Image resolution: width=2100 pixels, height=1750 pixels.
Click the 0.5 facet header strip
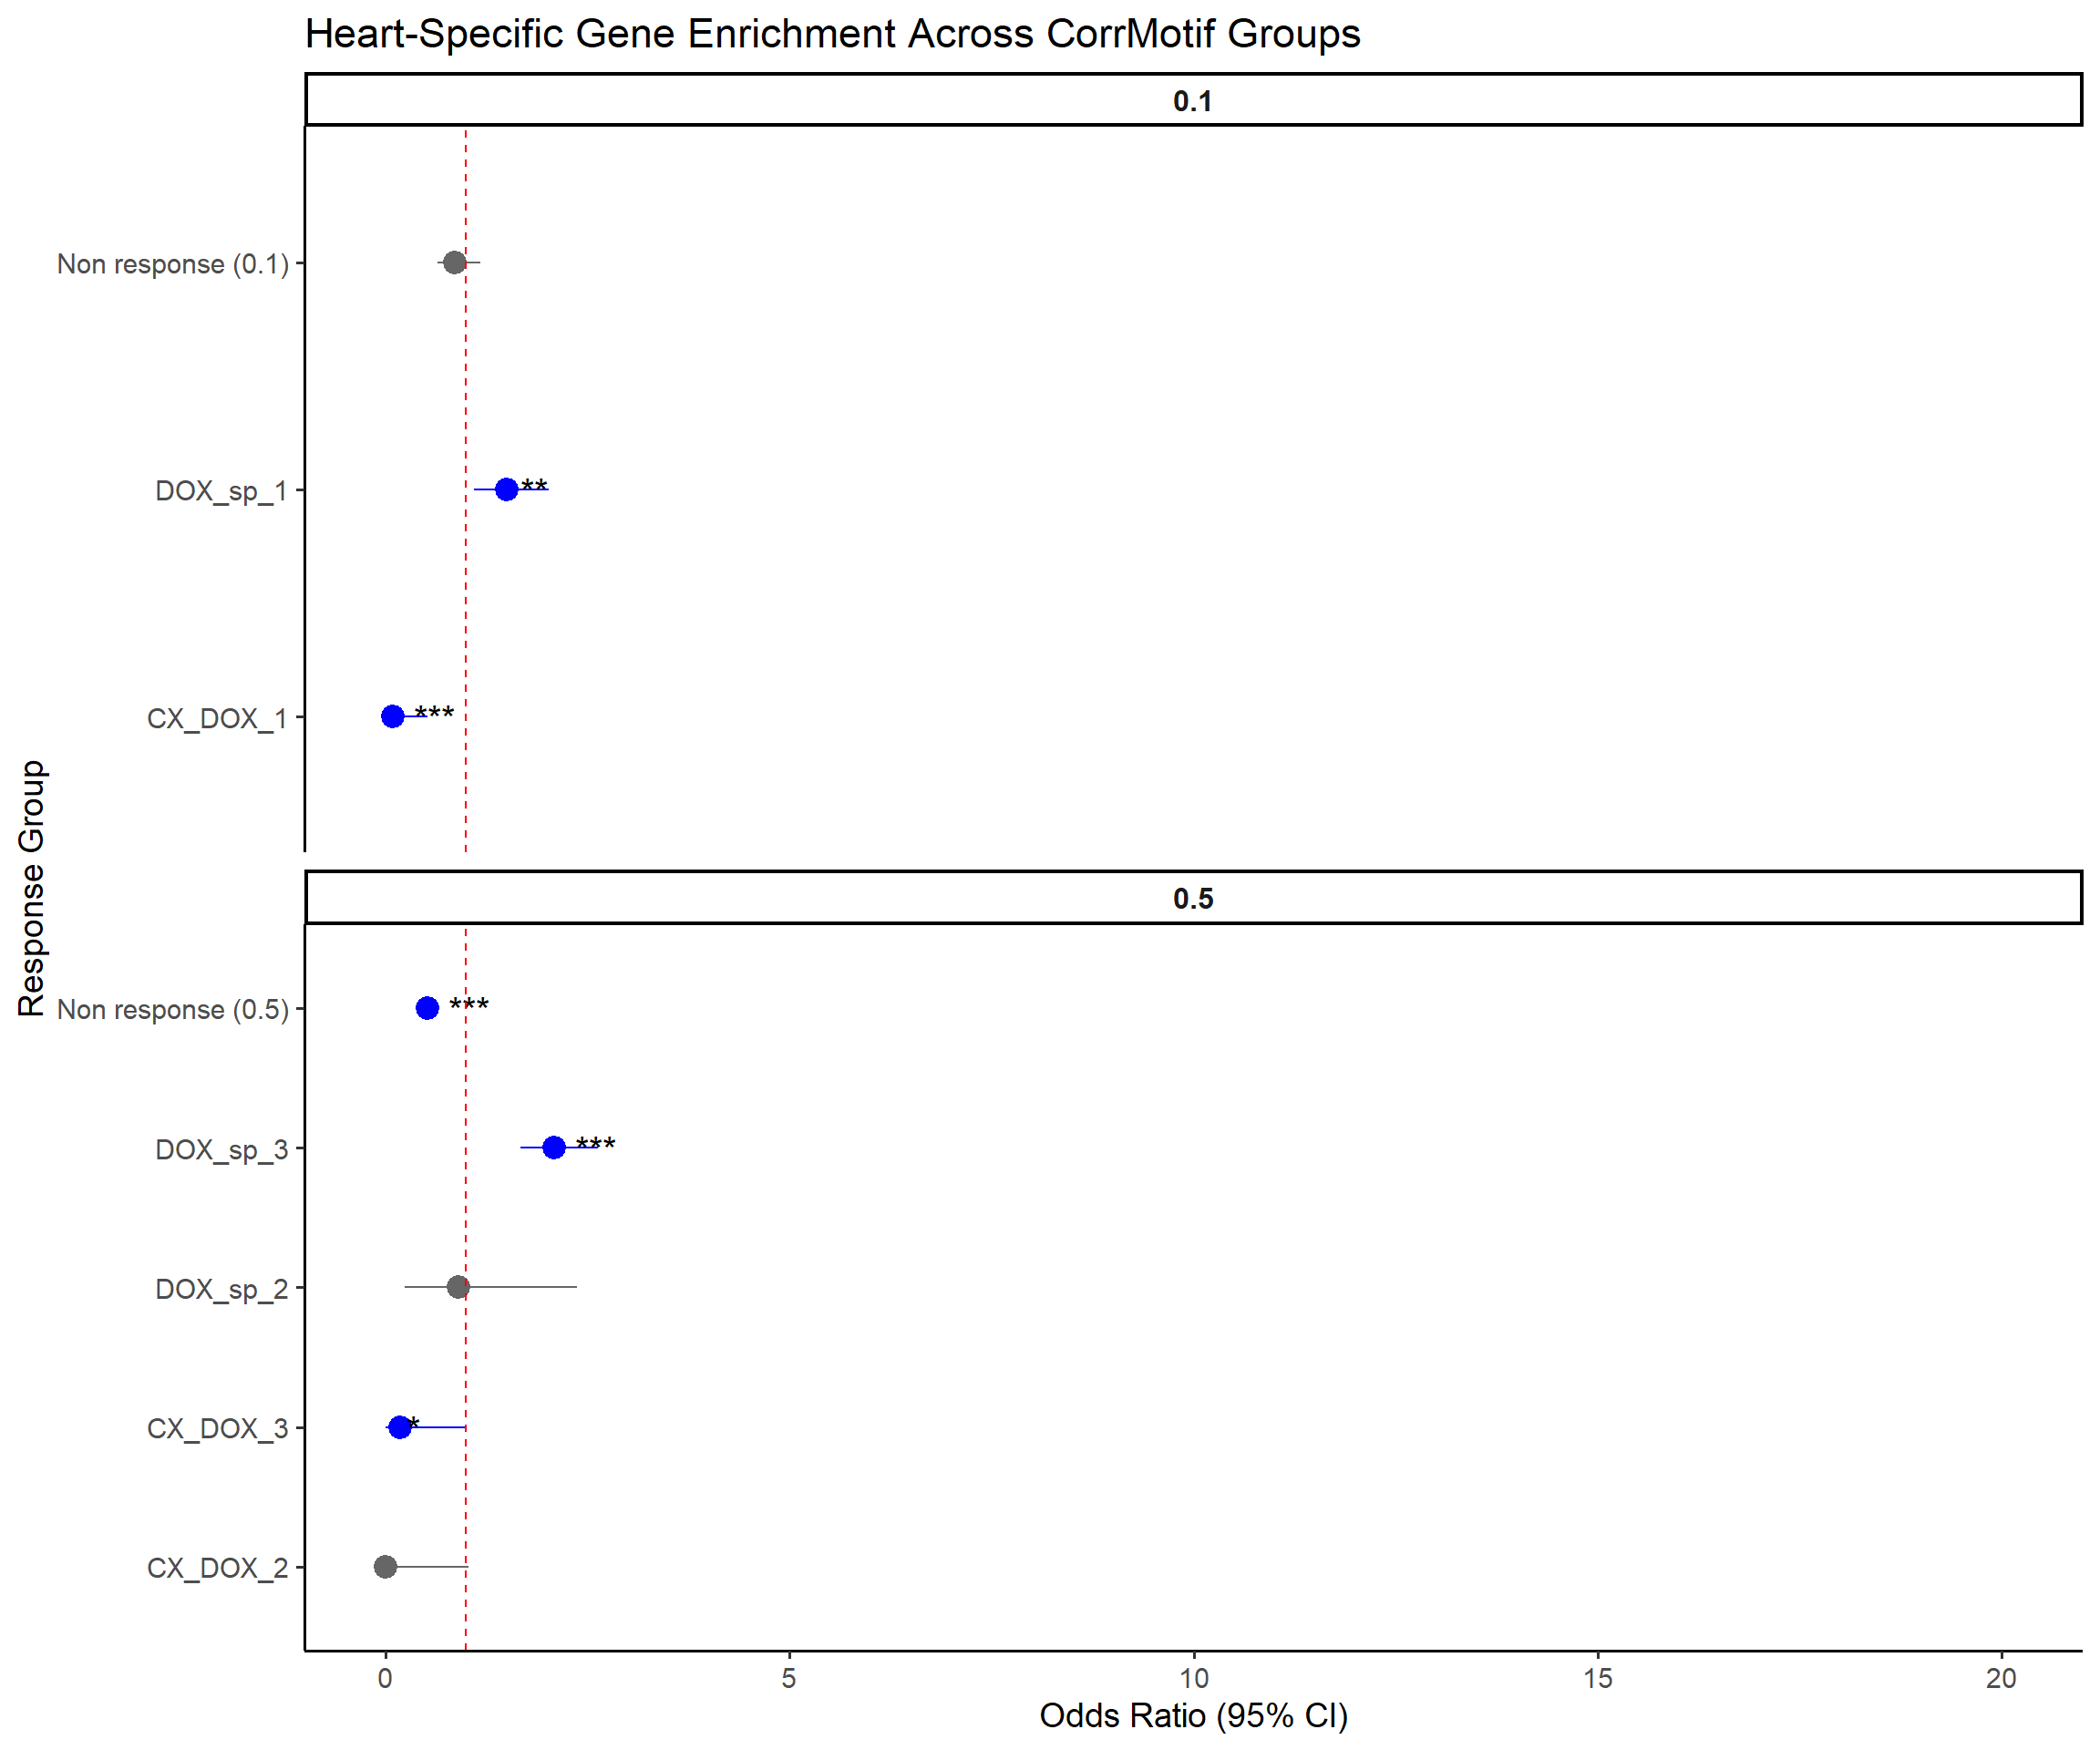pos(1192,898)
